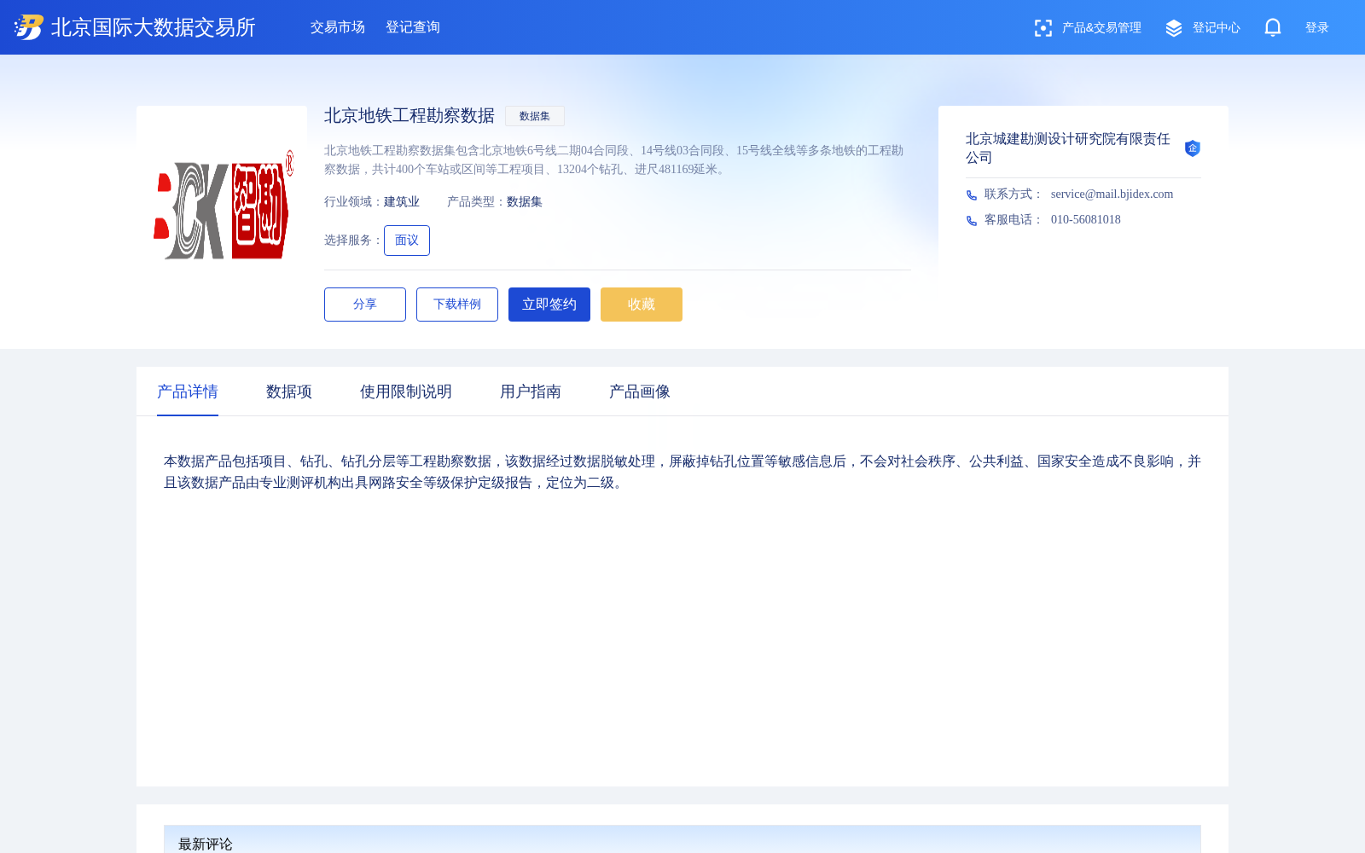Click the 建筑业 industry value

[402, 202]
